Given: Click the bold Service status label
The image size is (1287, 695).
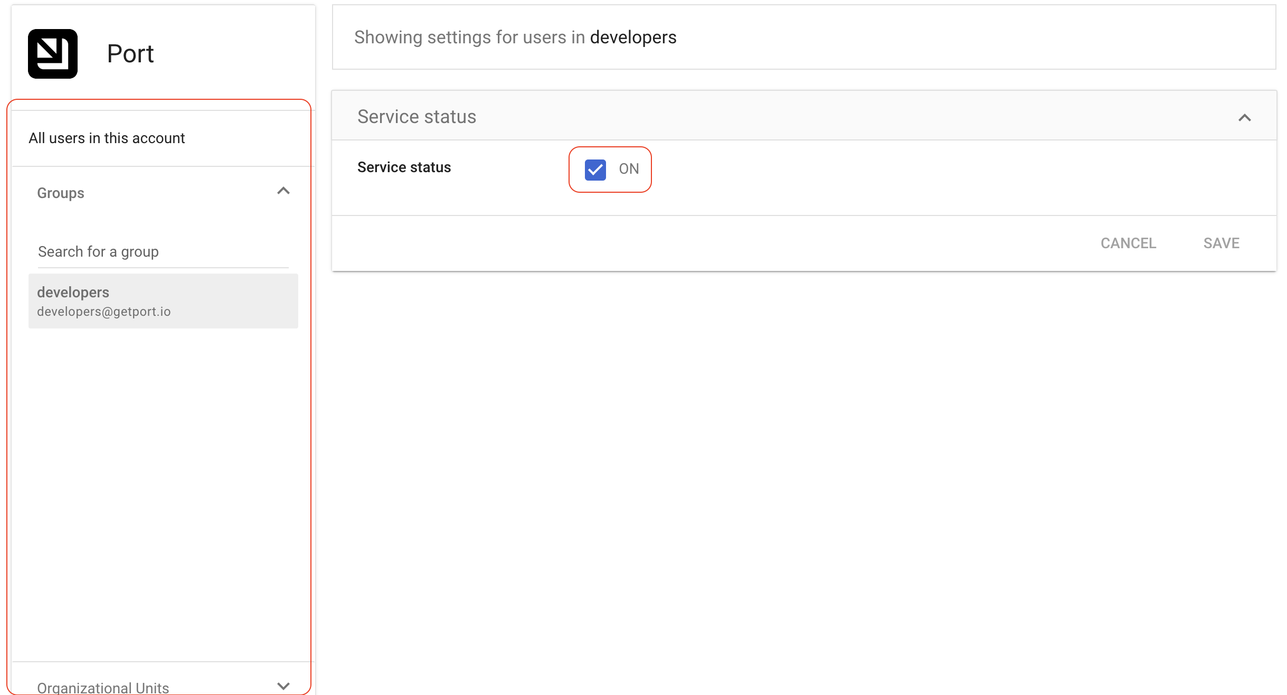Looking at the screenshot, I should 404,167.
